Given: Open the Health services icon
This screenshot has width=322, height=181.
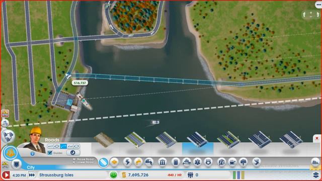Looking at the screenshot, I should 197,162.
